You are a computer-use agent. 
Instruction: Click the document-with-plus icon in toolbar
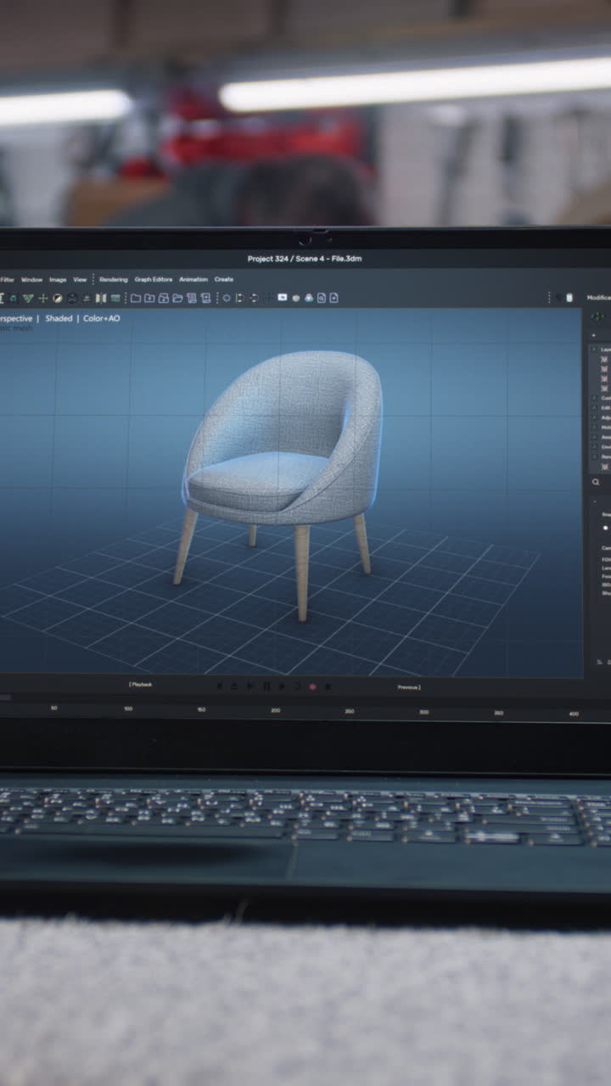coord(334,298)
